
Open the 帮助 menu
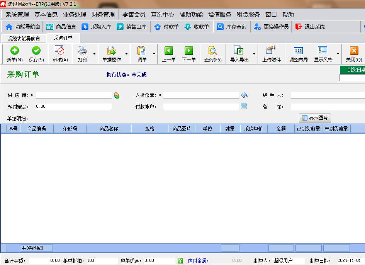tap(288, 14)
